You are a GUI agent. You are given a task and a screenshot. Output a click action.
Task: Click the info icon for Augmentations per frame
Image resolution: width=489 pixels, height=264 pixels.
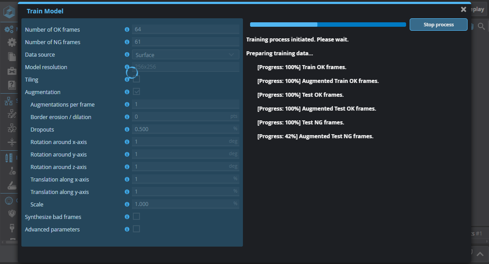(127, 104)
